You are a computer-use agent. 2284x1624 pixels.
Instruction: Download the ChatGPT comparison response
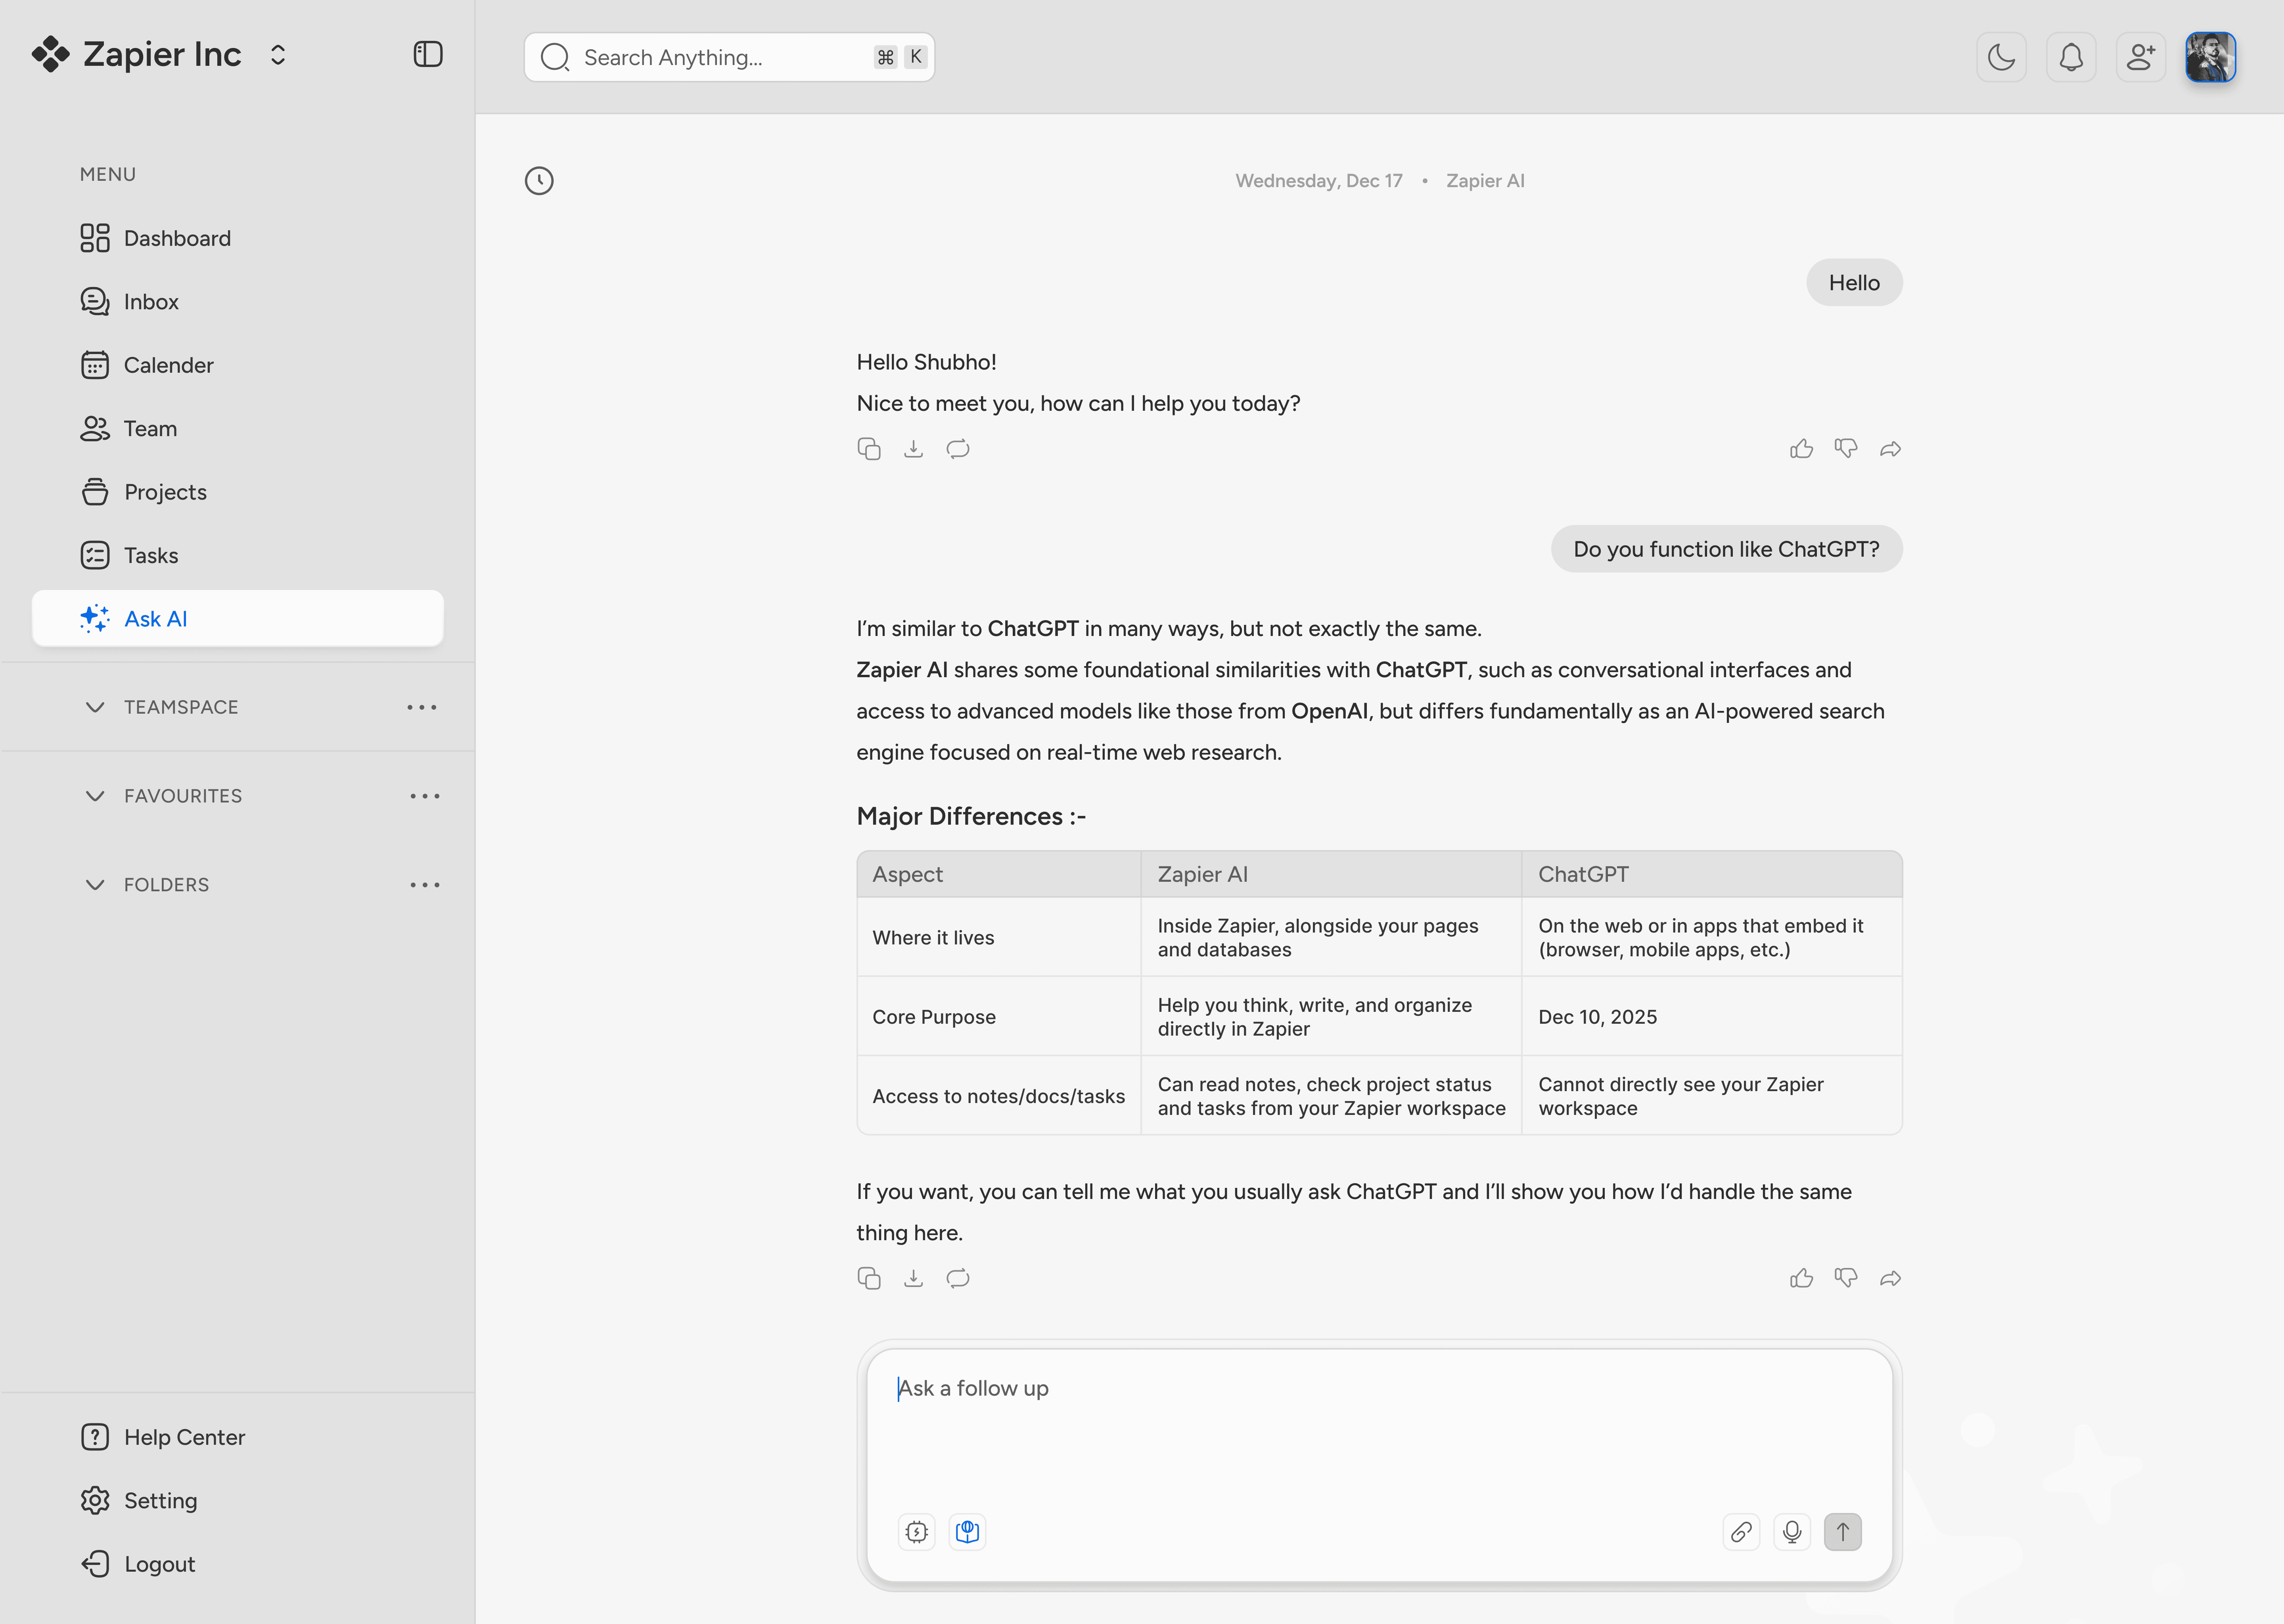pyautogui.click(x=913, y=1278)
